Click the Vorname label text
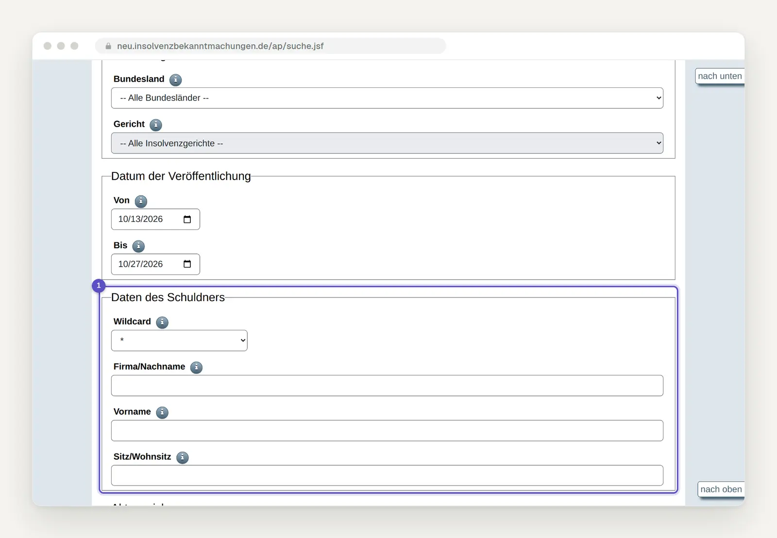The image size is (777, 538). tap(132, 412)
